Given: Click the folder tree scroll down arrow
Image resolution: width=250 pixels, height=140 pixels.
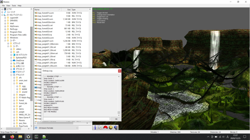Looking at the screenshot, I should pos(32,126).
